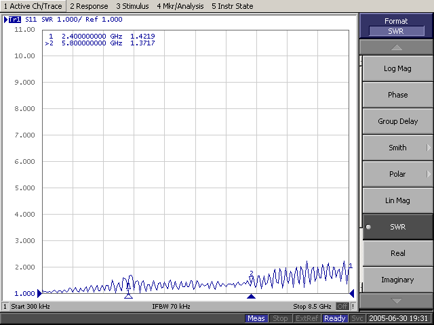Viewport: 434px width, 325px height.
Task: Click marker 1 triangle on the stimulus axis
Action: coord(128,296)
